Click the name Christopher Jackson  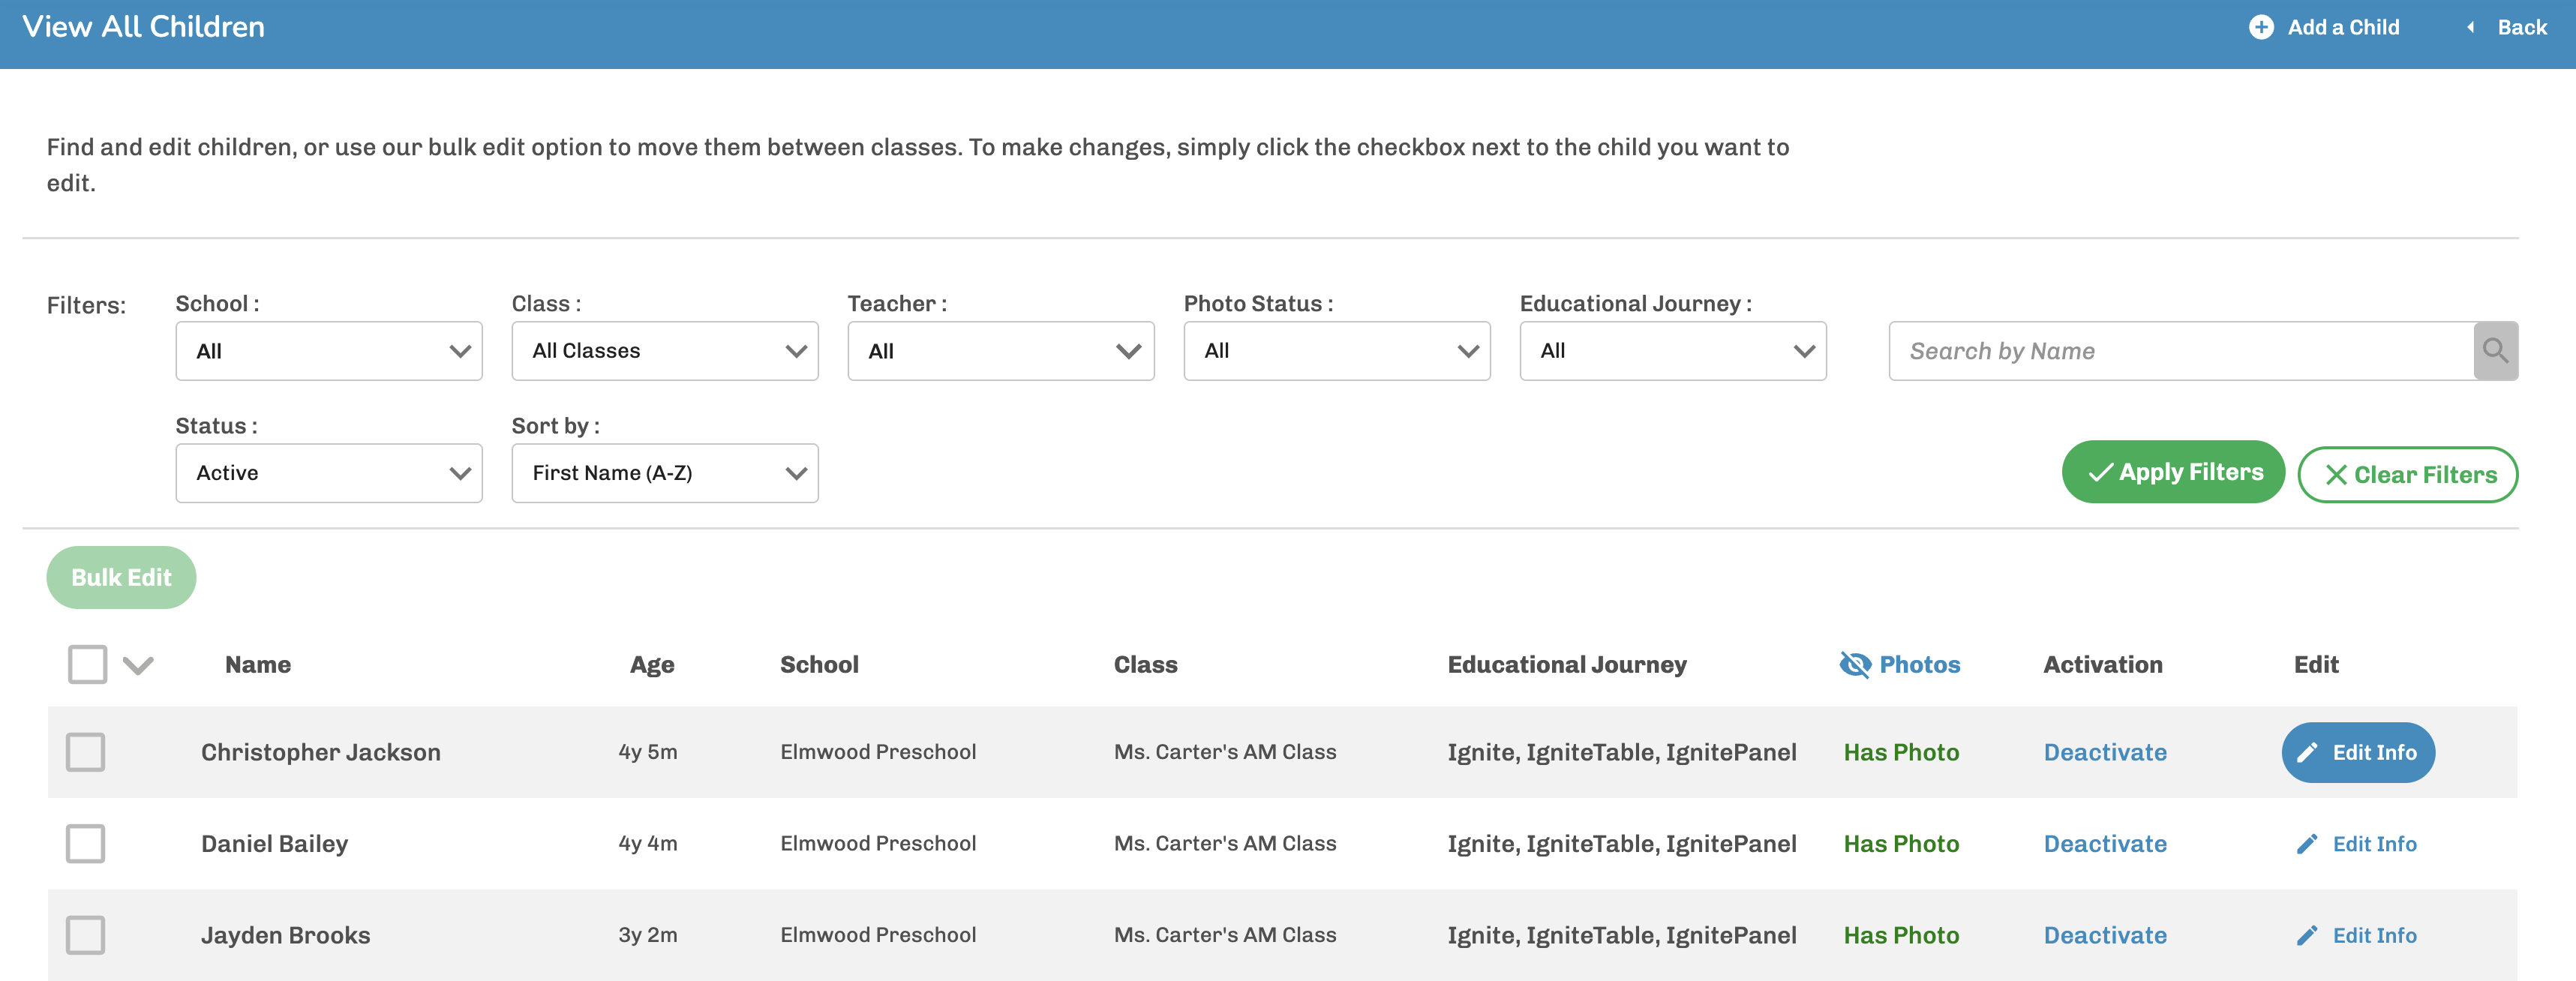pyautogui.click(x=320, y=752)
